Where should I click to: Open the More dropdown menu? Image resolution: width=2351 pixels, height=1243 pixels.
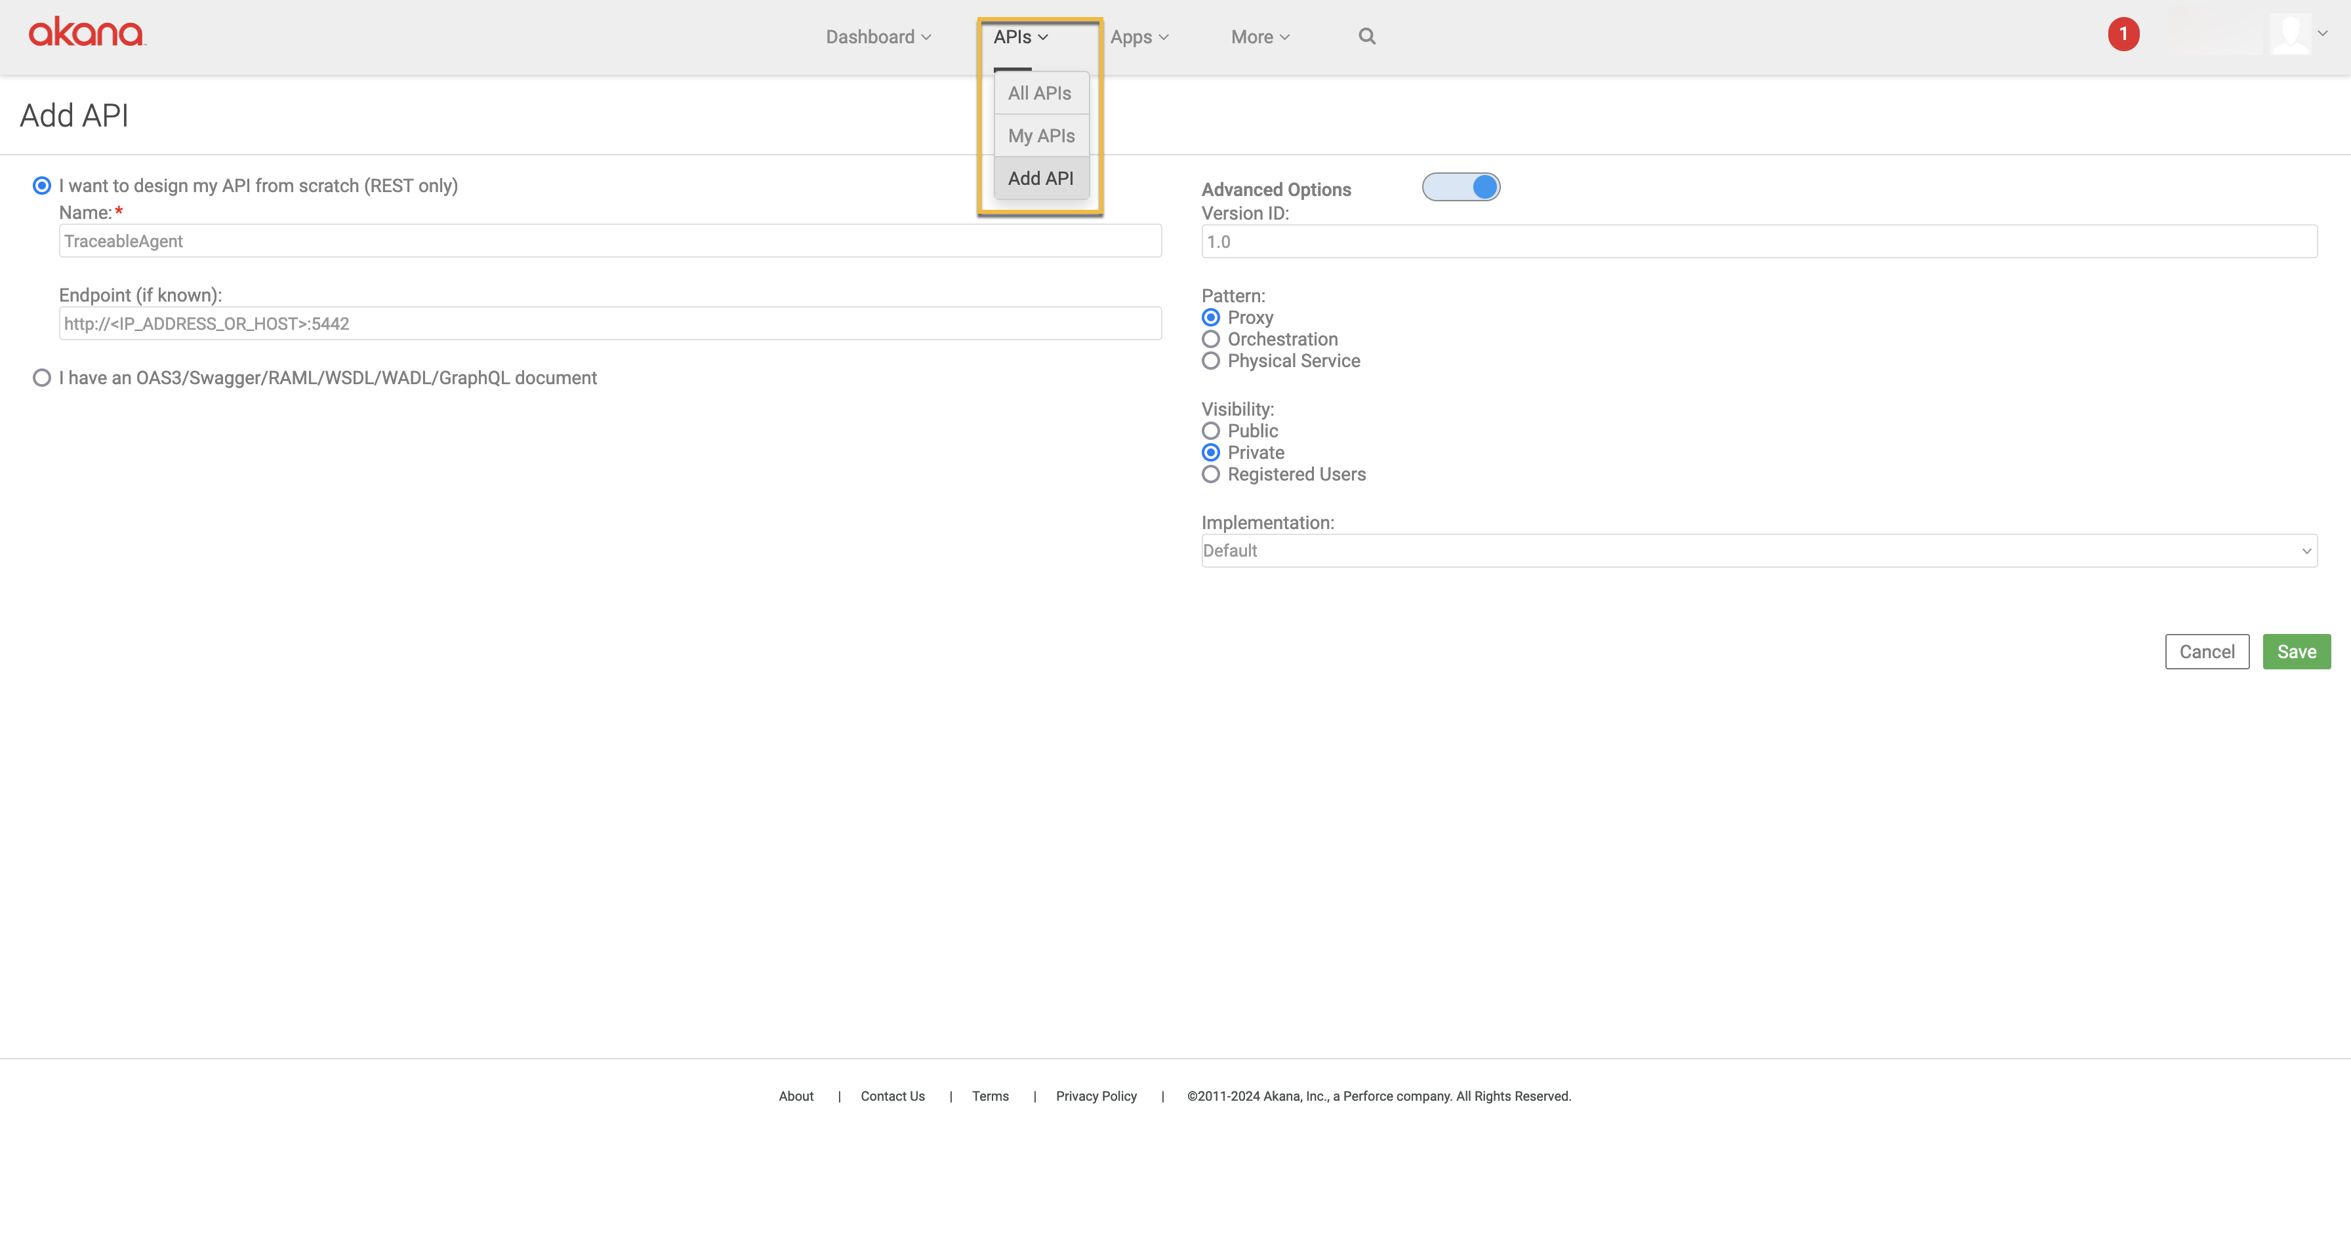click(1260, 37)
